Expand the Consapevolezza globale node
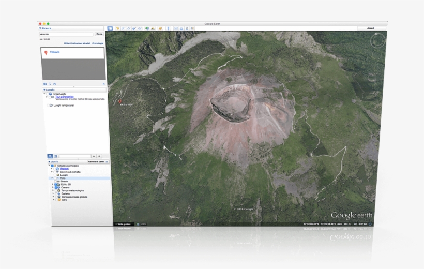 [x=53, y=197]
